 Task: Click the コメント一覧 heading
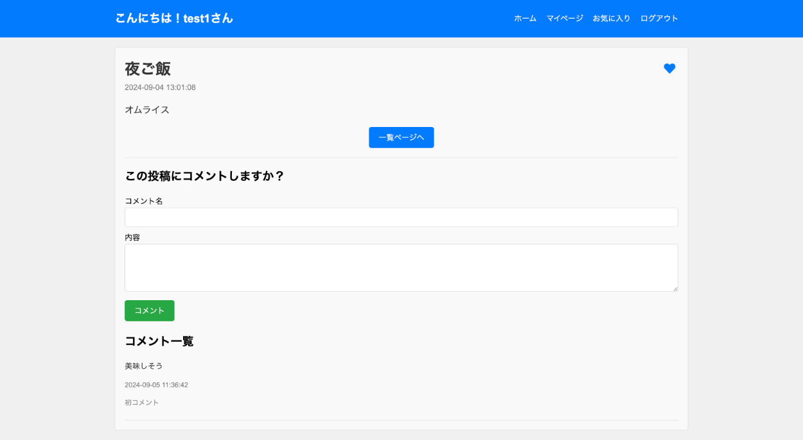click(159, 341)
